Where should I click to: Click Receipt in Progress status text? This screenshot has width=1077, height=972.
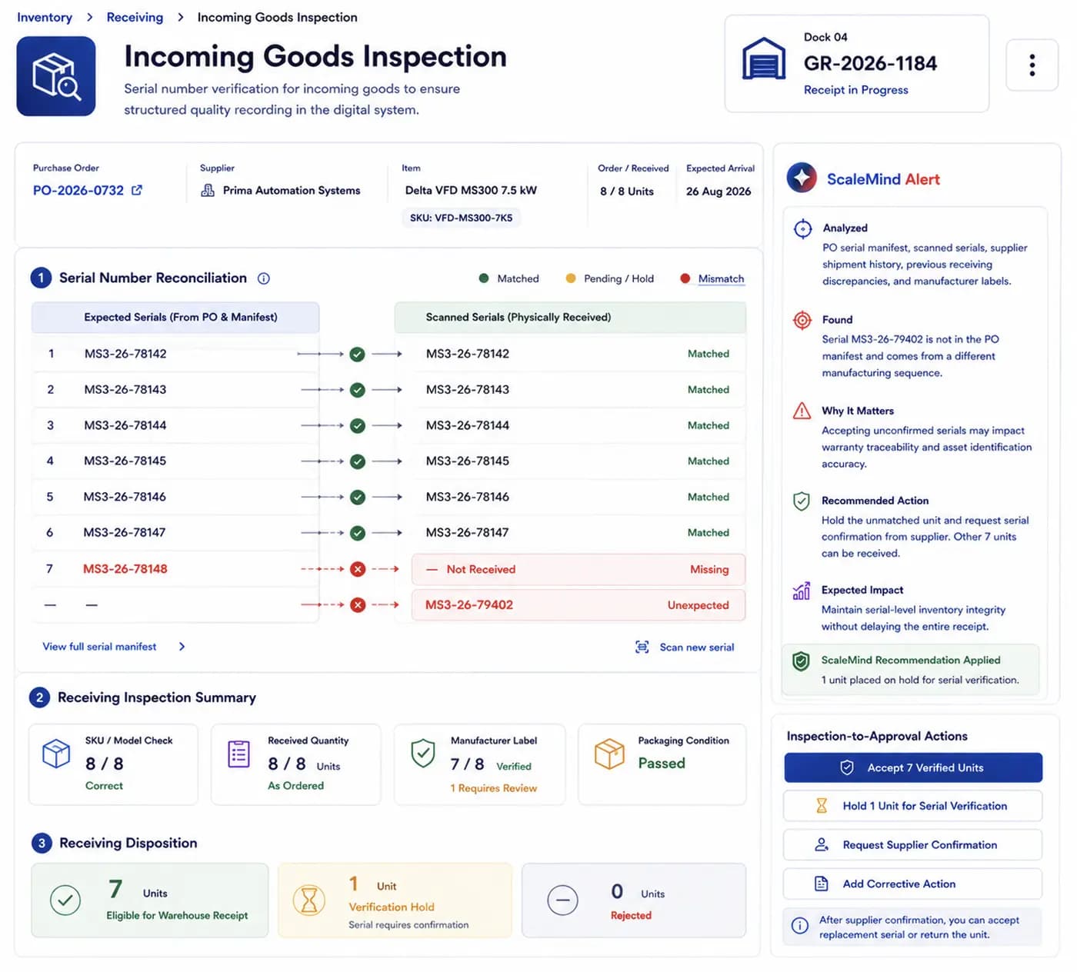tap(856, 90)
